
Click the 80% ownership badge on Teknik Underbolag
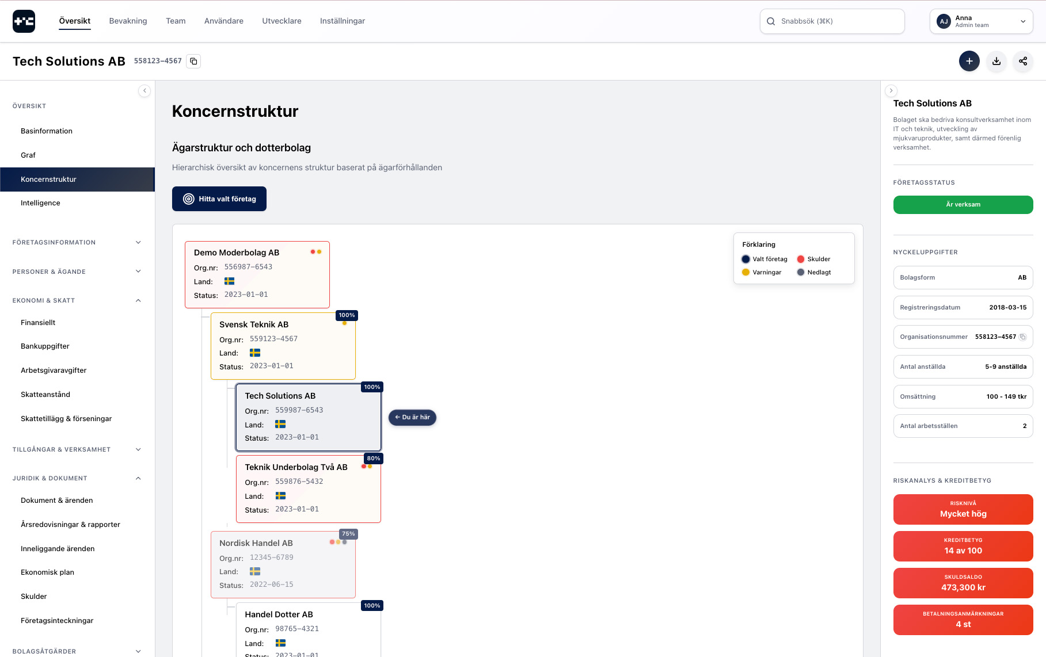point(372,459)
